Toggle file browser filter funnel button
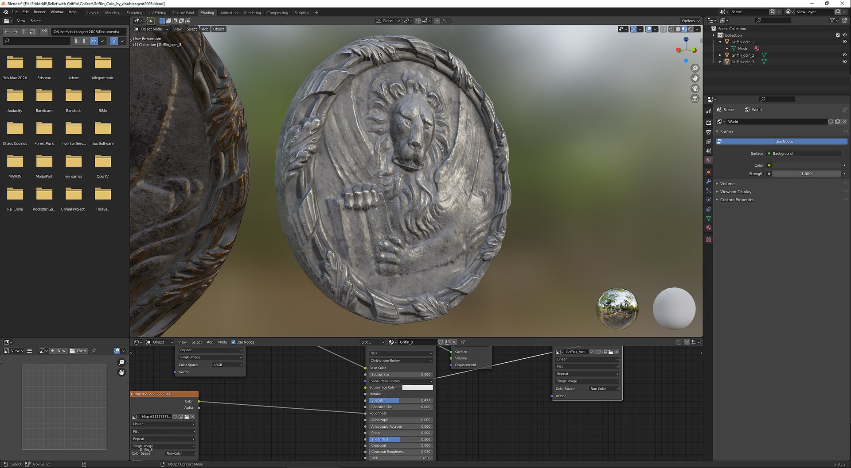 (114, 41)
